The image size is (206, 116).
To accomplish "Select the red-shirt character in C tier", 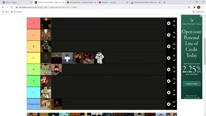I will (89, 58).
